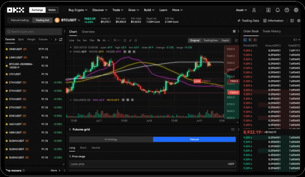Remove the MA indicator with X

[x=134, y=52]
